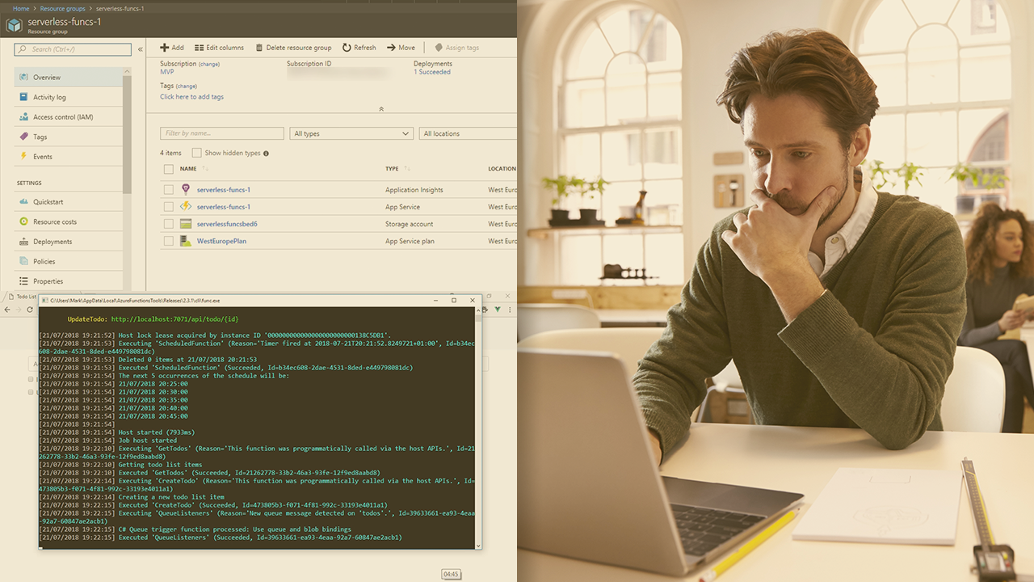The height and width of the screenshot is (582, 1034).
Task: Click the Tags icon in sidebar
Action: click(23, 137)
